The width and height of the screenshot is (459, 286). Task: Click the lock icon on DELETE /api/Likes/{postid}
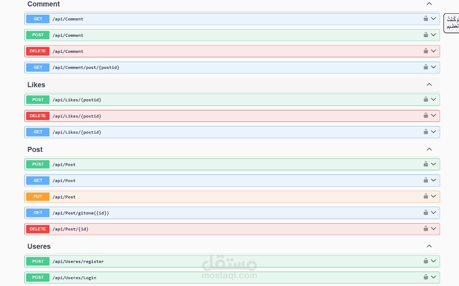tap(426, 115)
